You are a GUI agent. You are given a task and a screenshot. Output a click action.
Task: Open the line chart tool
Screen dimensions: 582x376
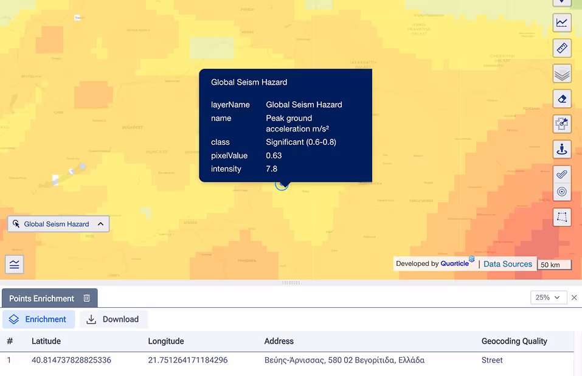(x=561, y=23)
